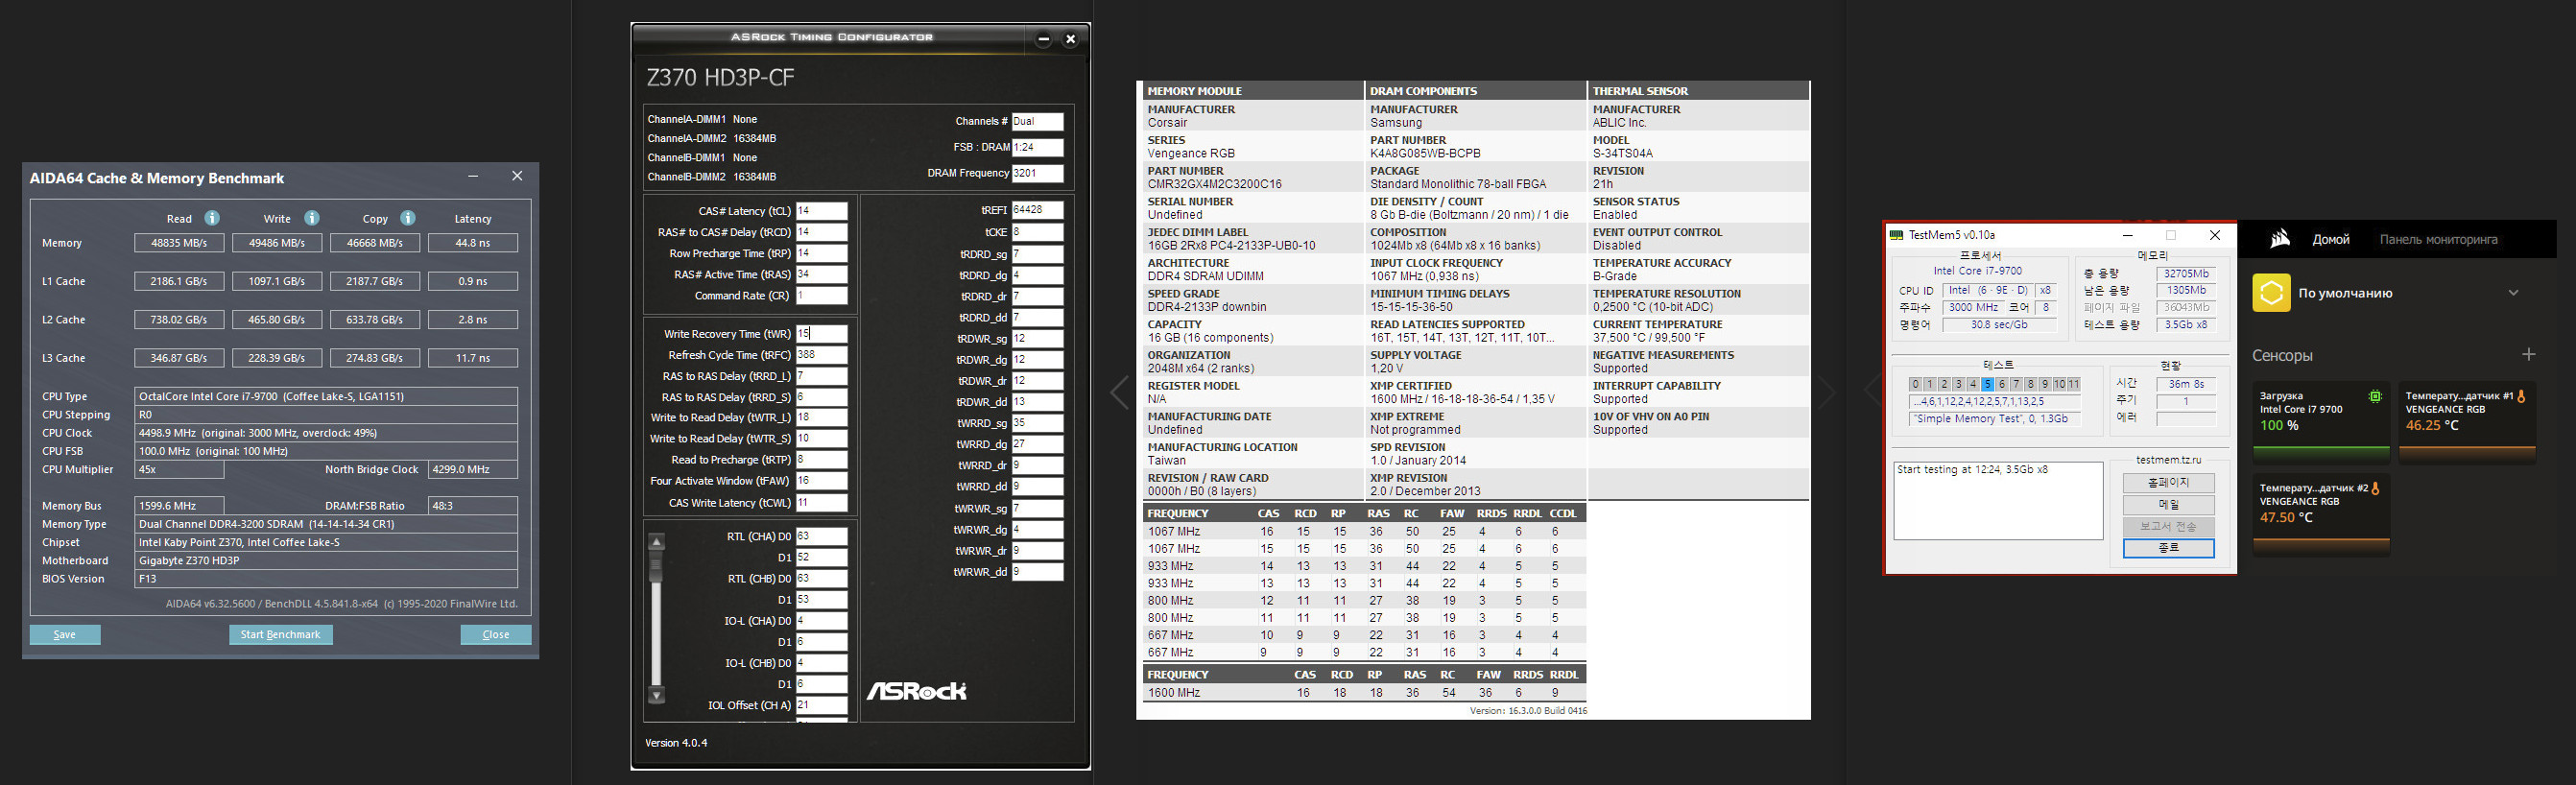Click the Write Recovery Time (tWR) field
The image size is (2576, 785).
[x=821, y=334]
